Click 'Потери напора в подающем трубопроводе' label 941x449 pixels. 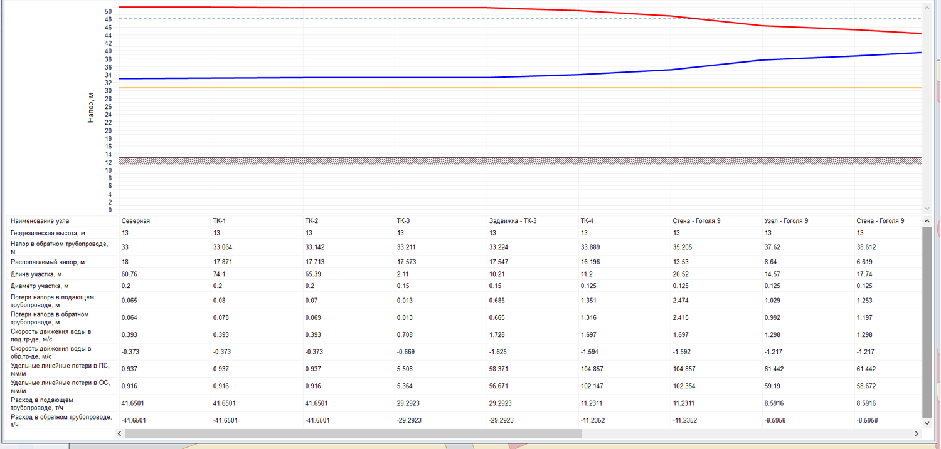pyautogui.click(x=53, y=301)
